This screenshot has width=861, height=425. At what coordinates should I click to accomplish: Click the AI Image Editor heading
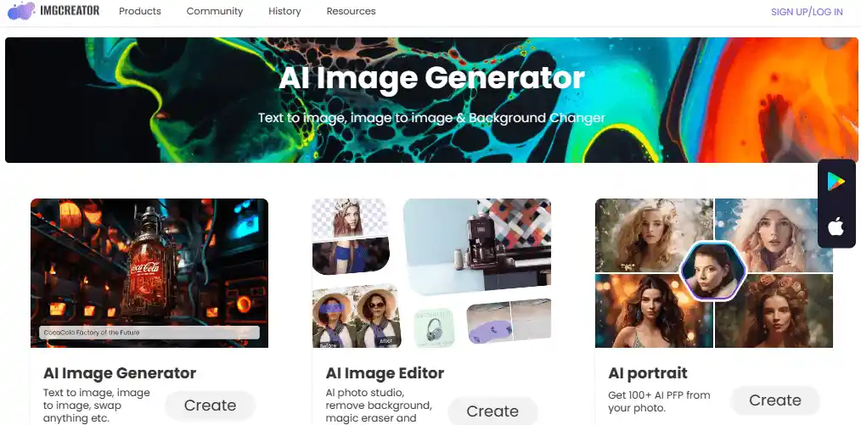pos(385,373)
